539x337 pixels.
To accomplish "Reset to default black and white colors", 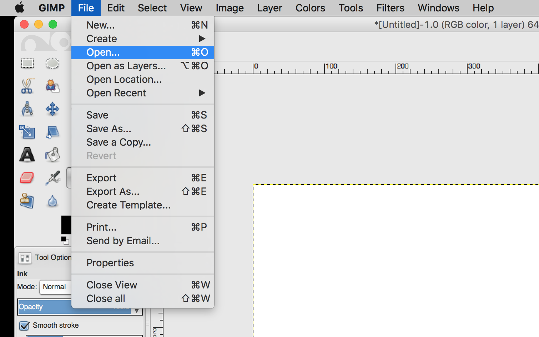I will [64, 241].
